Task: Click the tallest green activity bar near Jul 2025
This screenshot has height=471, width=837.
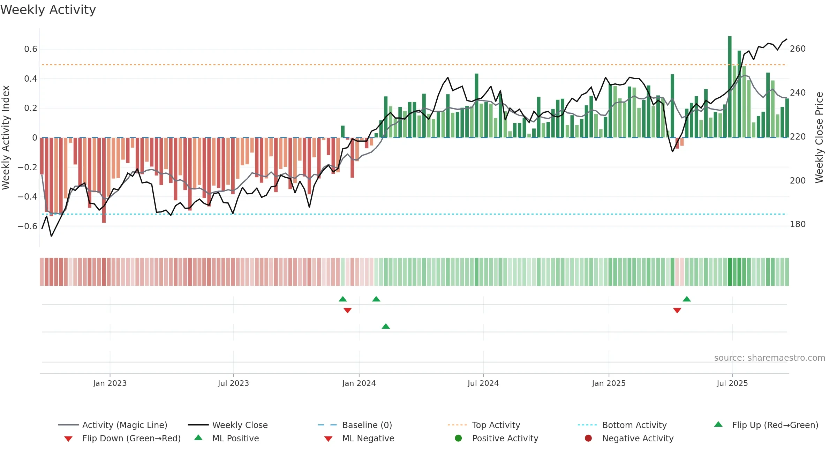Action: coord(730,87)
